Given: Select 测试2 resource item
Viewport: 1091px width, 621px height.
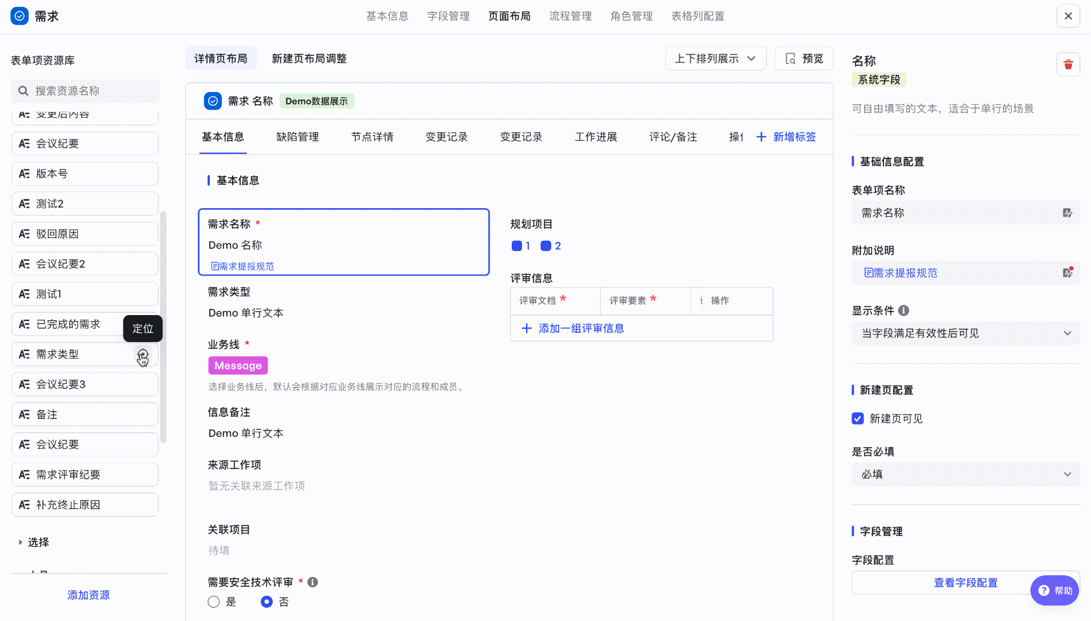Looking at the screenshot, I should [85, 204].
